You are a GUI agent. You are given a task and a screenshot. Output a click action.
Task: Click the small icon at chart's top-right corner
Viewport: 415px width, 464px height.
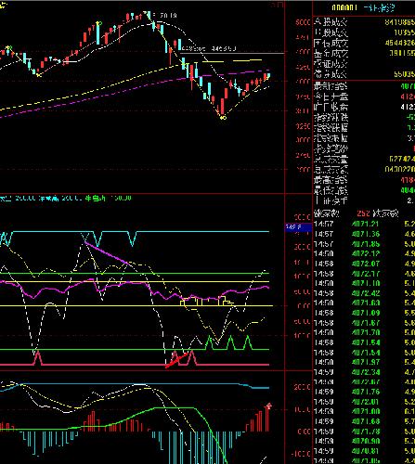278,5
